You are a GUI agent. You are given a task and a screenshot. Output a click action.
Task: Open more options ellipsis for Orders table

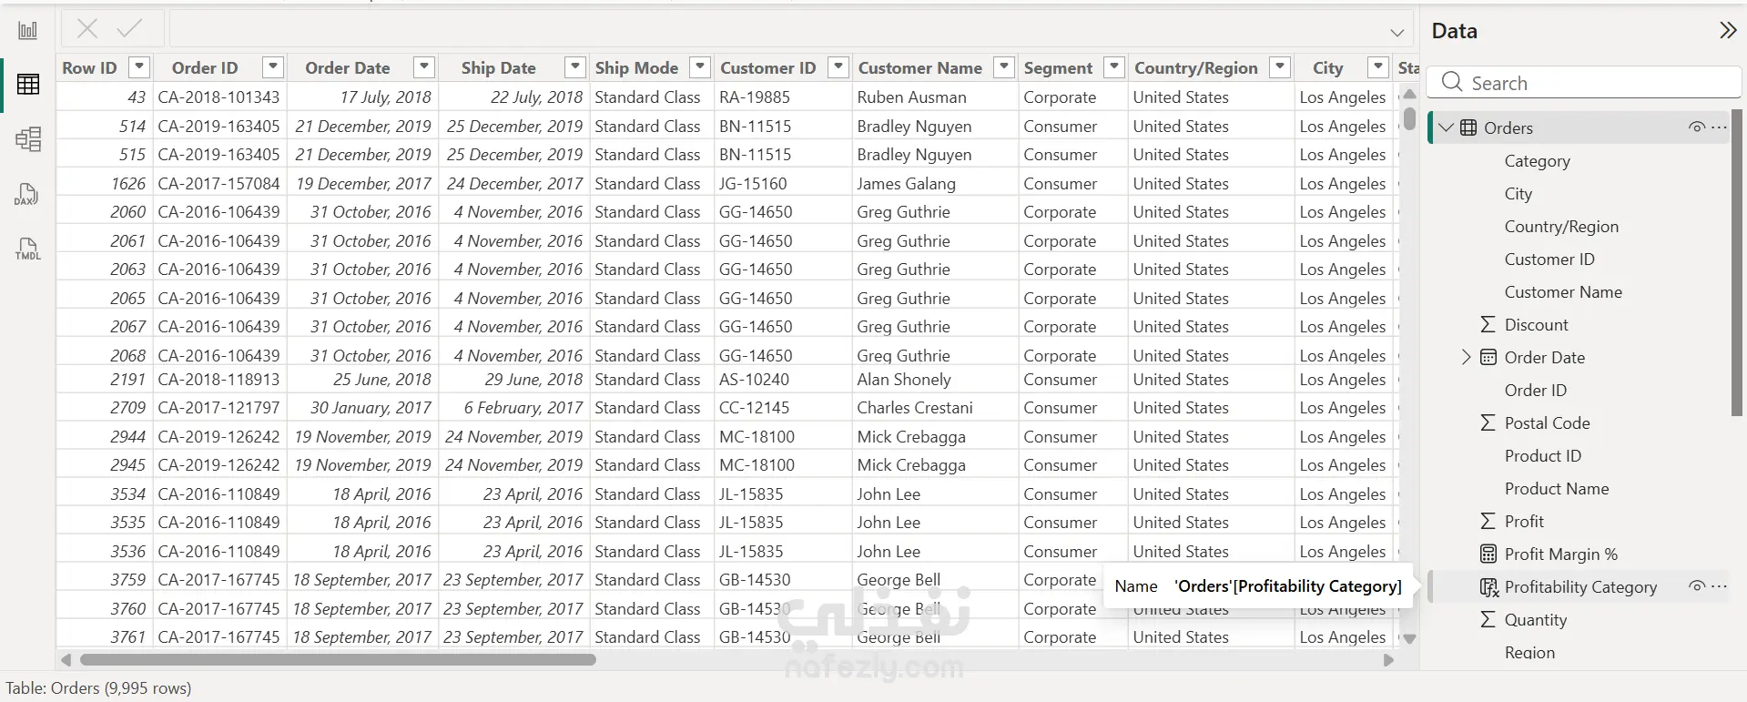coord(1719,127)
